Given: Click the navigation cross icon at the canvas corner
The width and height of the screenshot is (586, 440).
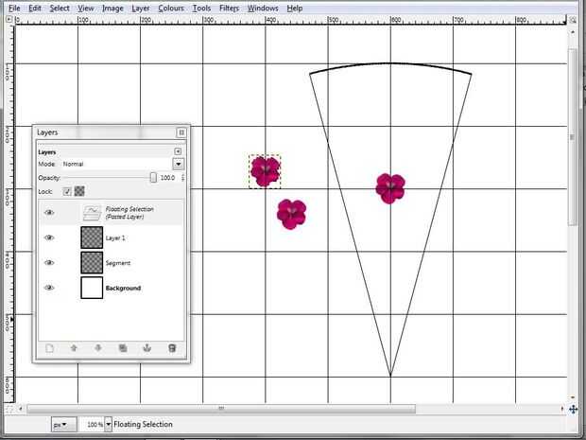Looking at the screenshot, I should tap(574, 409).
